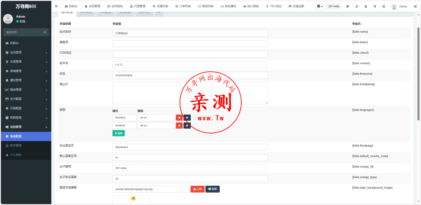
Task: Click the Admin name in top bar
Action: 403,7
